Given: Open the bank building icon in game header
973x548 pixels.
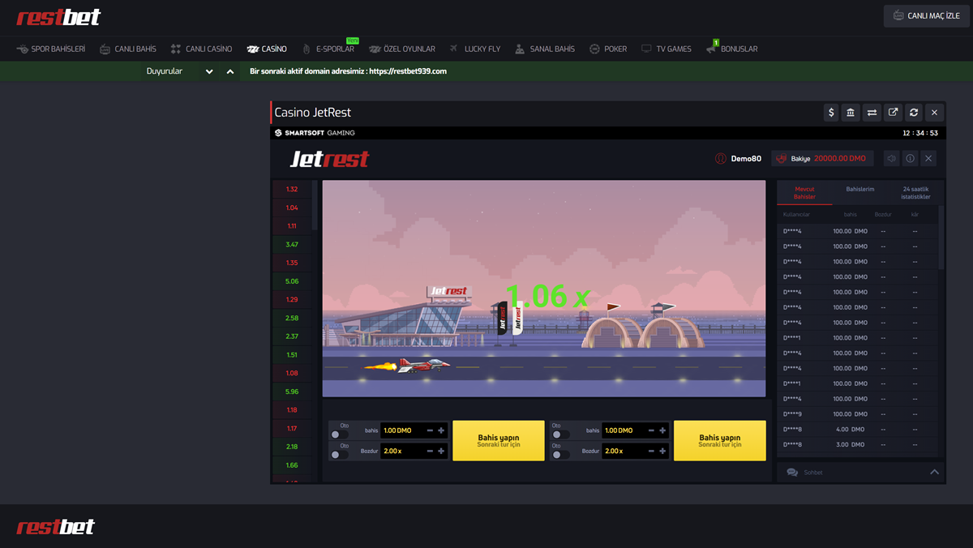Looking at the screenshot, I should (x=851, y=113).
